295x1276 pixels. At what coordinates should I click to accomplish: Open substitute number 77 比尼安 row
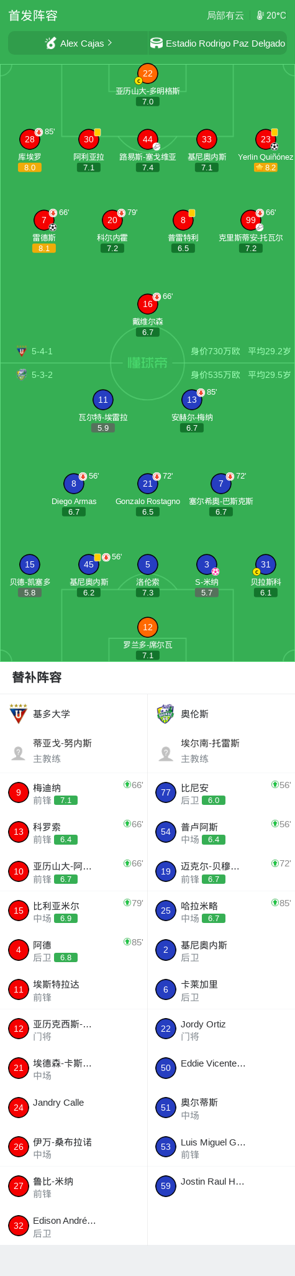[221, 792]
